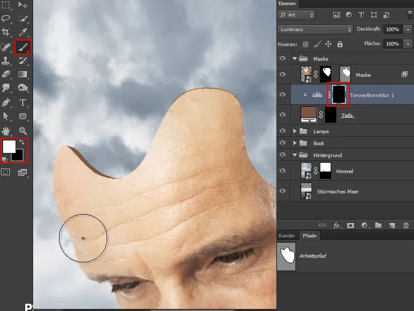The height and width of the screenshot is (311, 414).
Task: Delete the selected layer
Action: [x=406, y=225]
